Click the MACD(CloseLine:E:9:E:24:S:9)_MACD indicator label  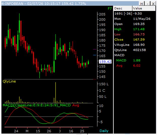tap(37, 105)
